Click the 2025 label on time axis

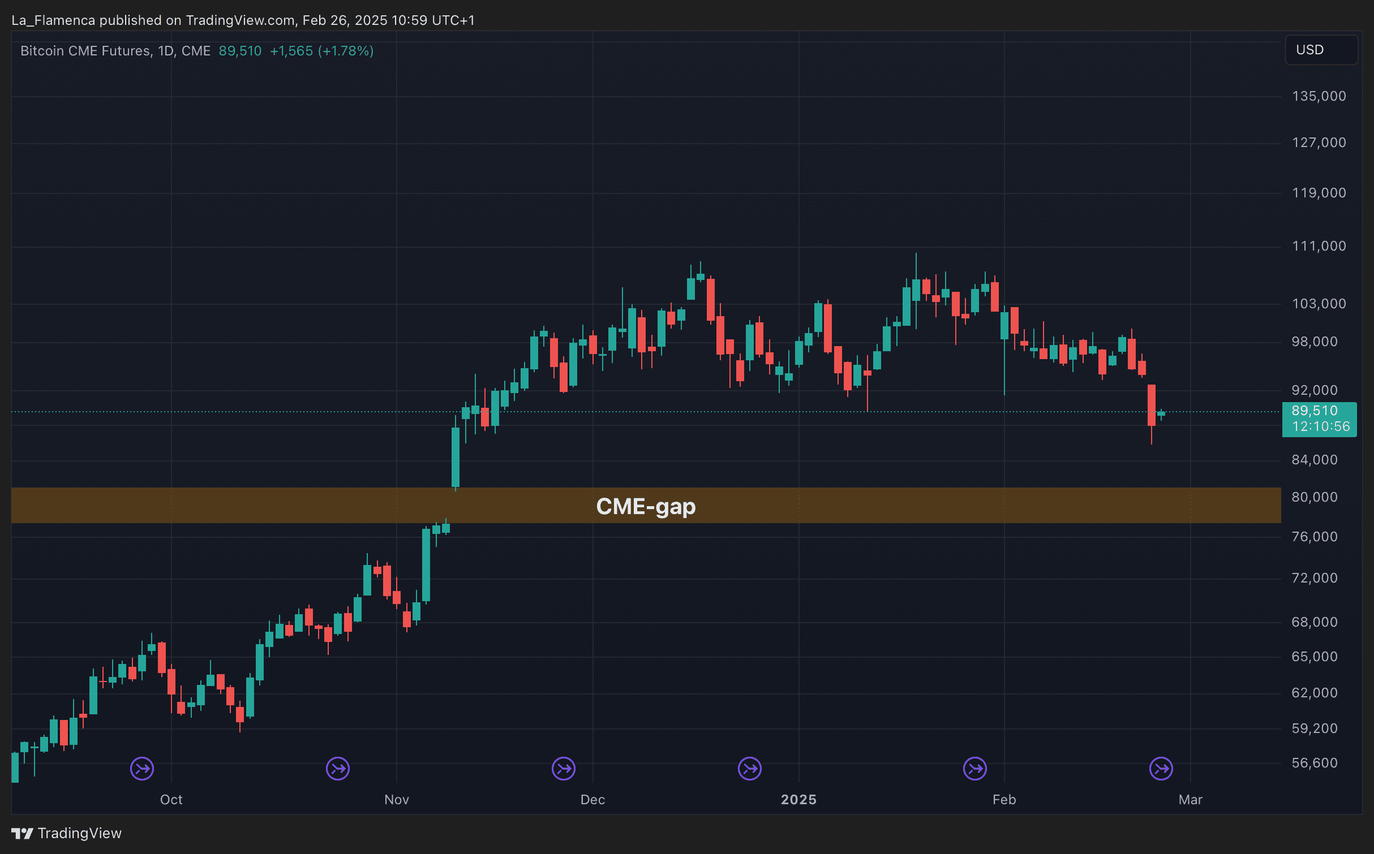coord(798,800)
